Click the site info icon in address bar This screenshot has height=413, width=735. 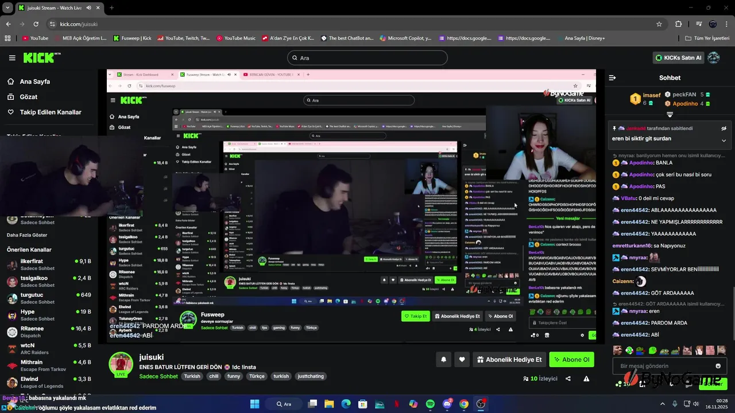[52, 24]
